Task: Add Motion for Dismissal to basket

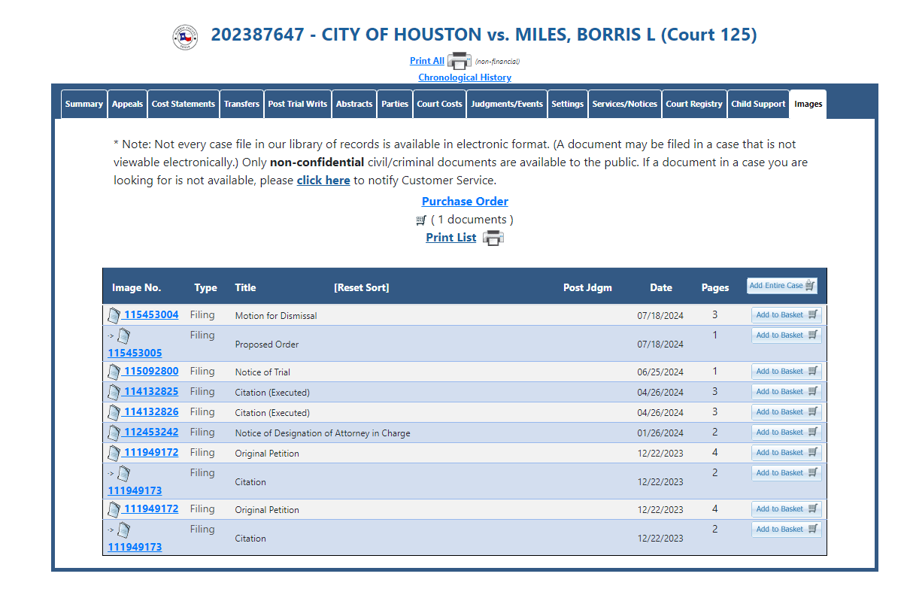Action: (786, 315)
